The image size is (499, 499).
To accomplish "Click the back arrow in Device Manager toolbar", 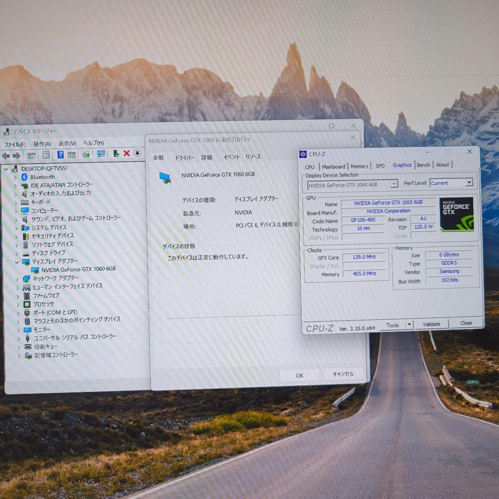I will click(6, 156).
